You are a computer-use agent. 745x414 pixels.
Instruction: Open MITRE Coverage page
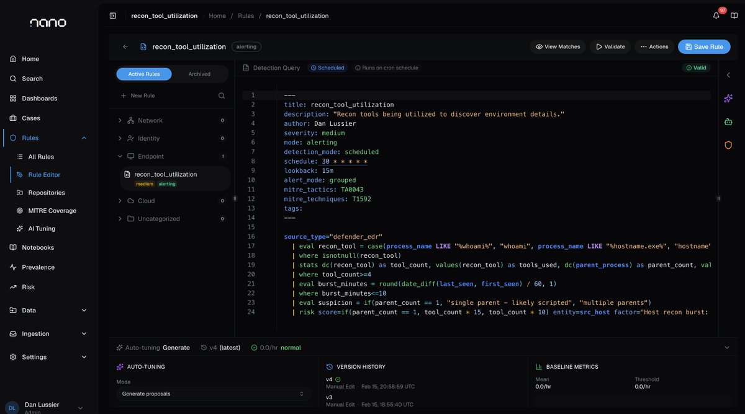[53, 211]
